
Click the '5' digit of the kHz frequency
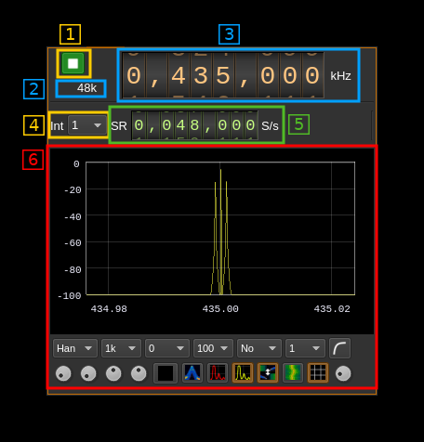(x=223, y=75)
